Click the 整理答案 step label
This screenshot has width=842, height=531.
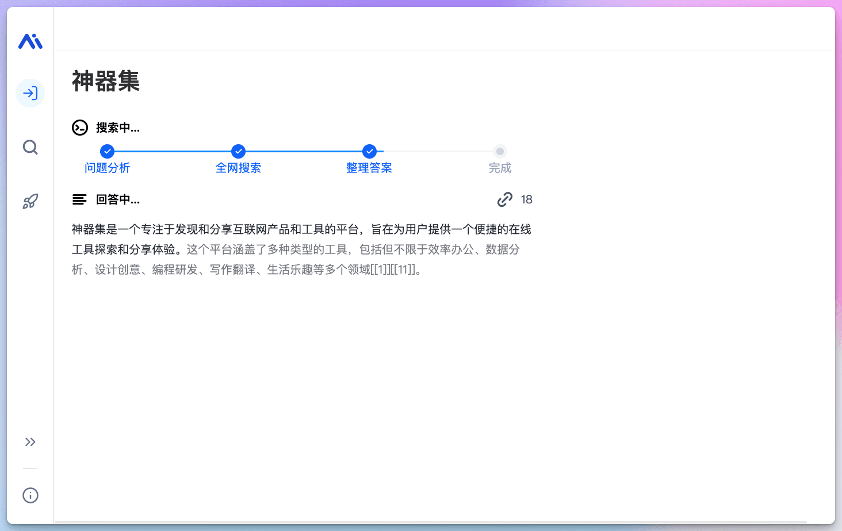coord(369,168)
